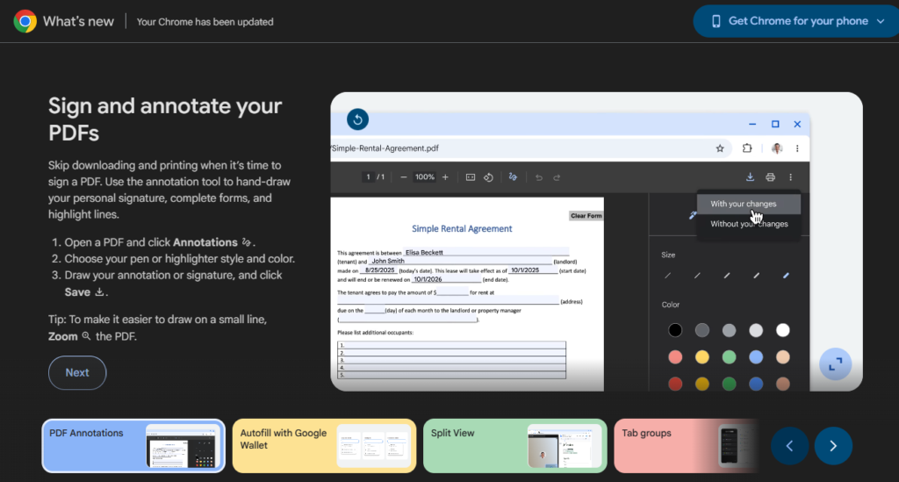This screenshot has height=482, width=899.
Task: Open the Autofill with Google Wallet card
Action: pos(325,446)
